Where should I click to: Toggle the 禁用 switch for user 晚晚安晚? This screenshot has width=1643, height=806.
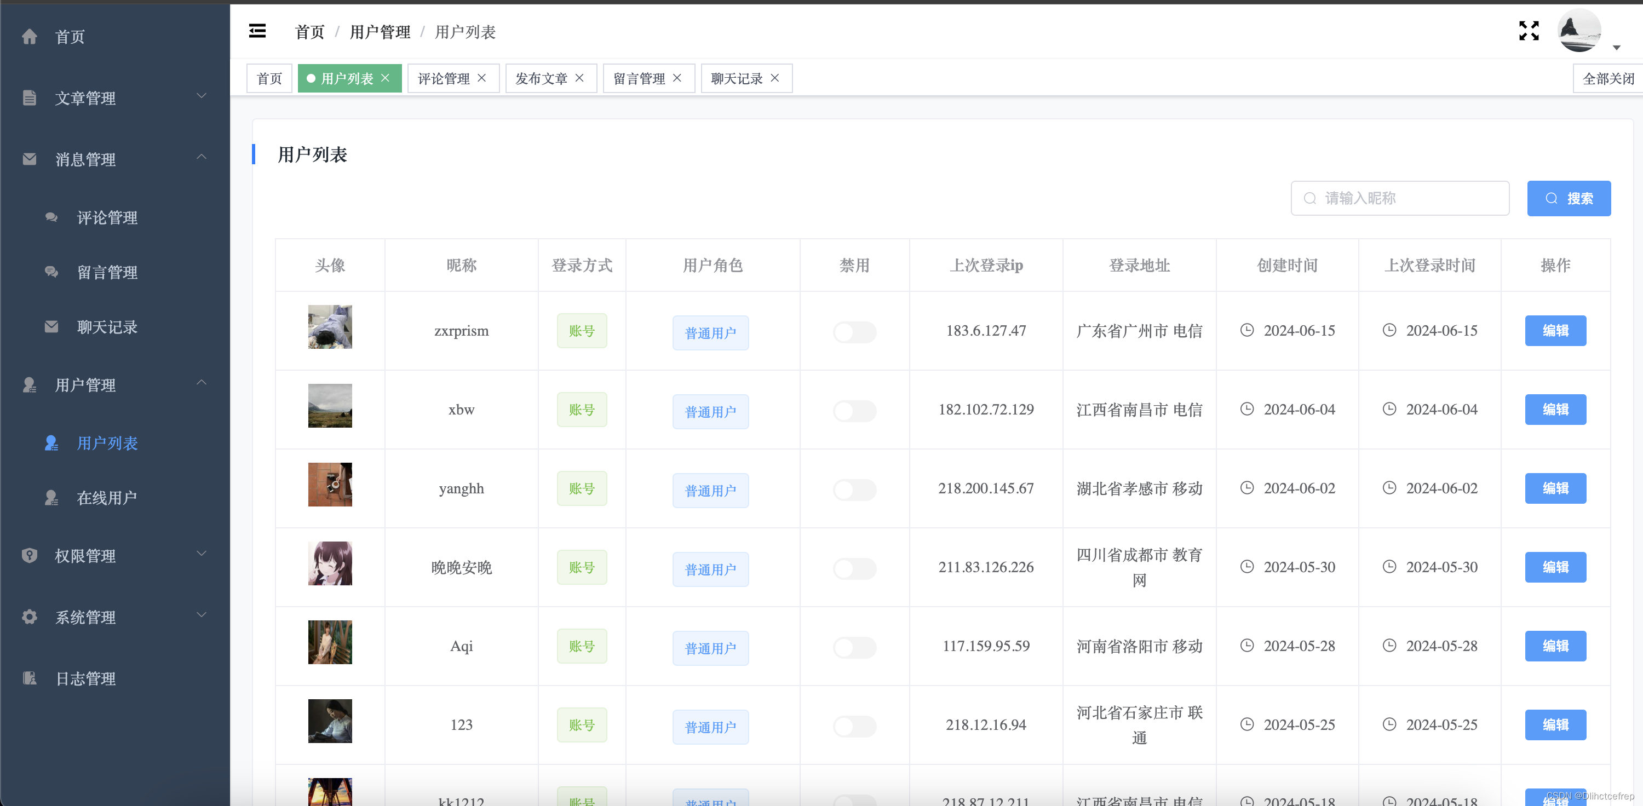[x=855, y=568]
